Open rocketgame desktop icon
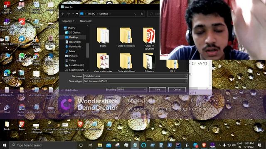266x149 pixels. pos(80,126)
